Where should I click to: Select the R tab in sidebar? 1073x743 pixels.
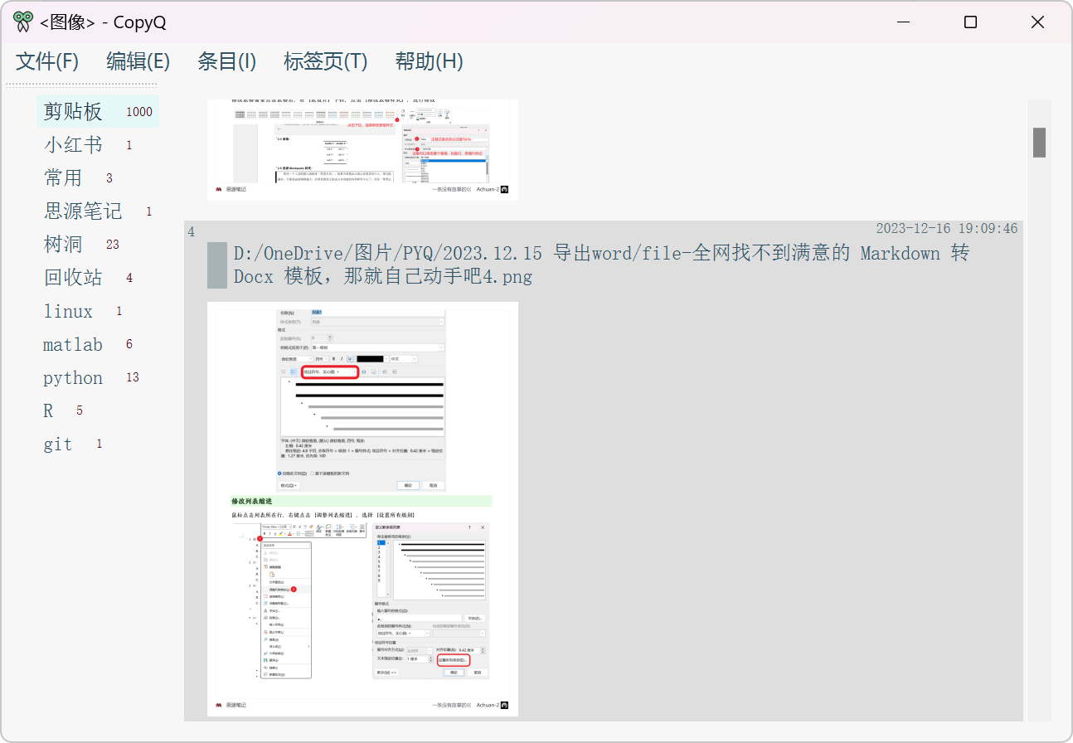pos(48,410)
